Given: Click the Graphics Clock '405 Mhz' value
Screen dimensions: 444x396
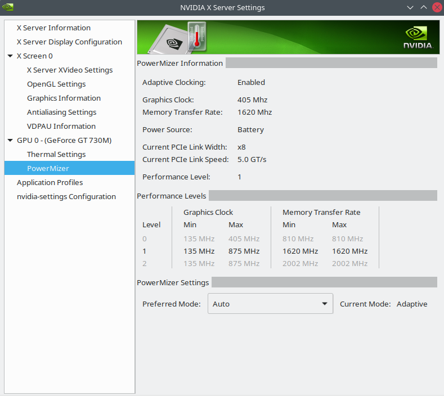Looking at the screenshot, I should click(x=252, y=100).
